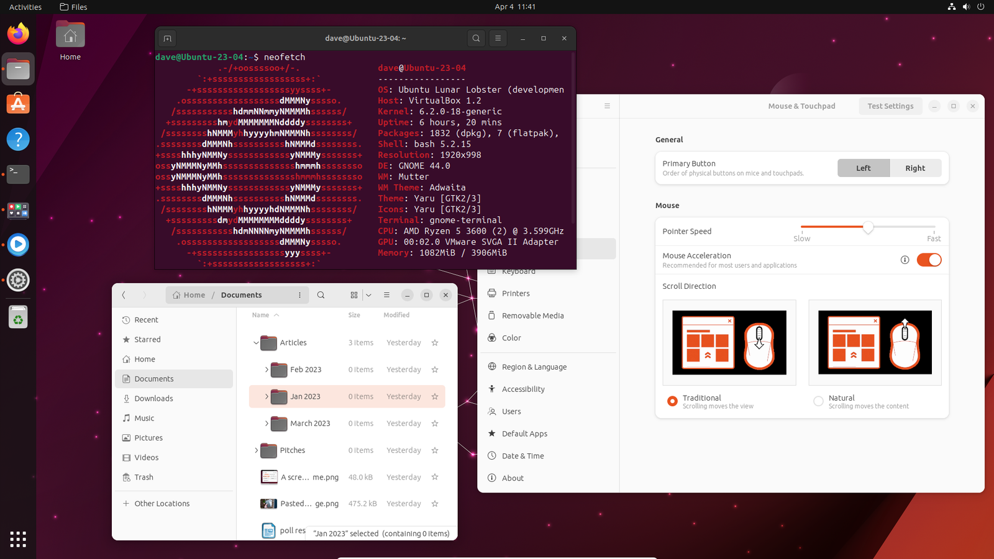Open terminal hamburger menu
The height and width of the screenshot is (559, 994).
498,39
